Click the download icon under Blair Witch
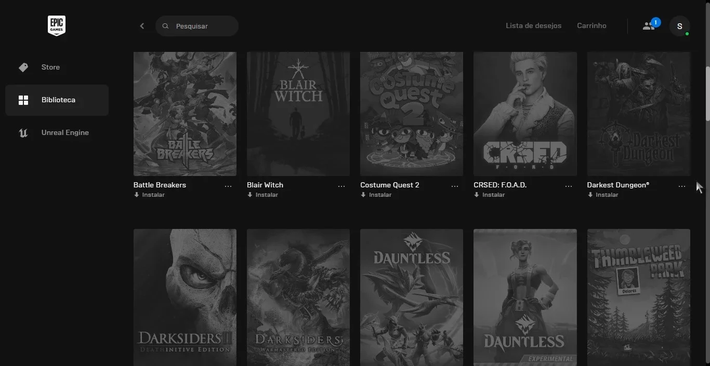 pyautogui.click(x=250, y=195)
